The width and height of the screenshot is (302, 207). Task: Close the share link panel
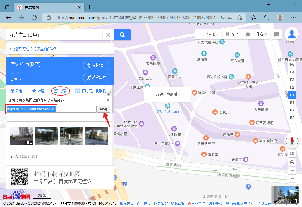[108, 100]
